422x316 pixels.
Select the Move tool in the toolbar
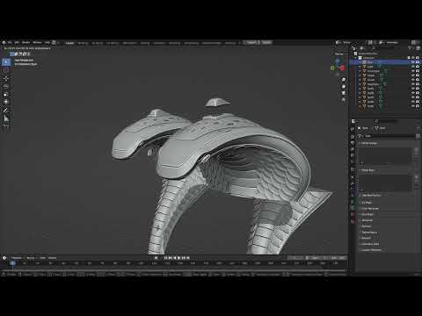[6, 78]
